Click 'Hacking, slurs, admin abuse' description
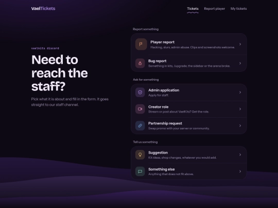The height and width of the screenshot is (208, 278). tap(193, 47)
